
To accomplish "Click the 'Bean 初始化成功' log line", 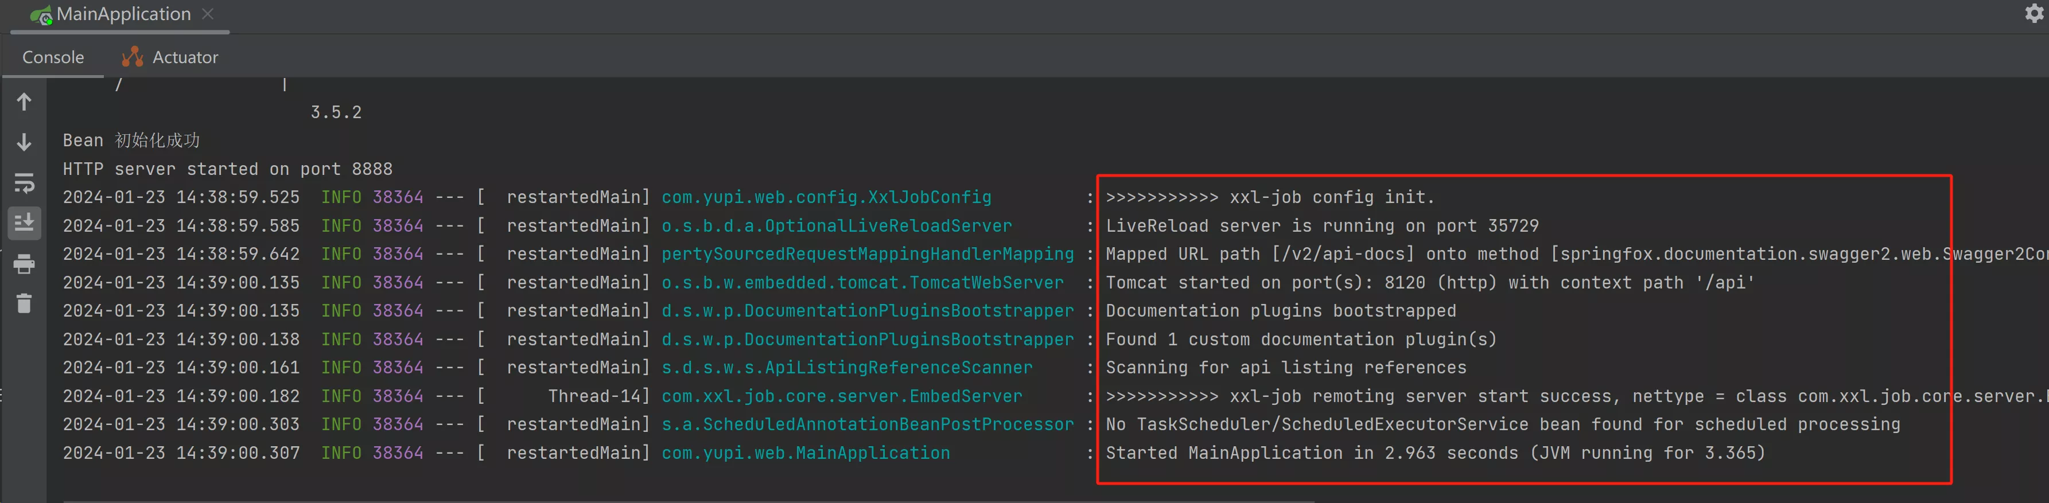I will (131, 141).
